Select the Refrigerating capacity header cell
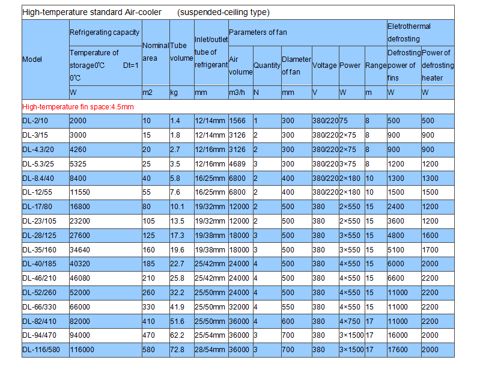477x366 pixels. 105,32
